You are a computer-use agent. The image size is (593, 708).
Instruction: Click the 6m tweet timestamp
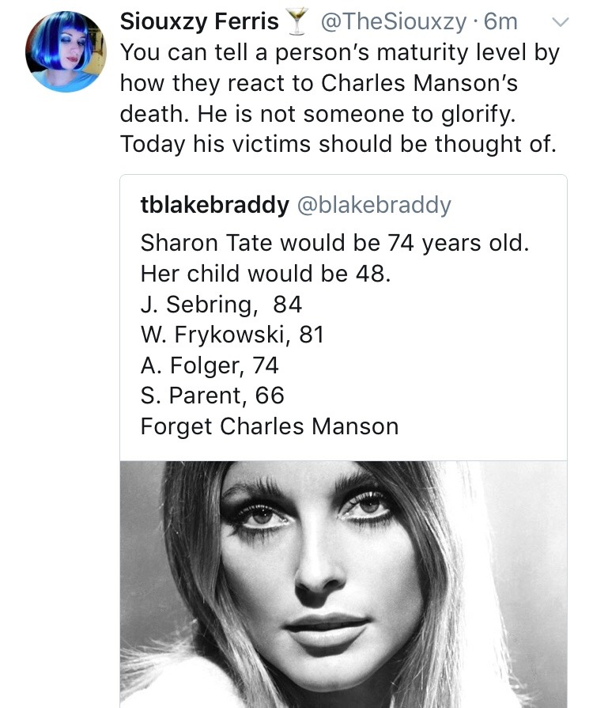(x=500, y=23)
